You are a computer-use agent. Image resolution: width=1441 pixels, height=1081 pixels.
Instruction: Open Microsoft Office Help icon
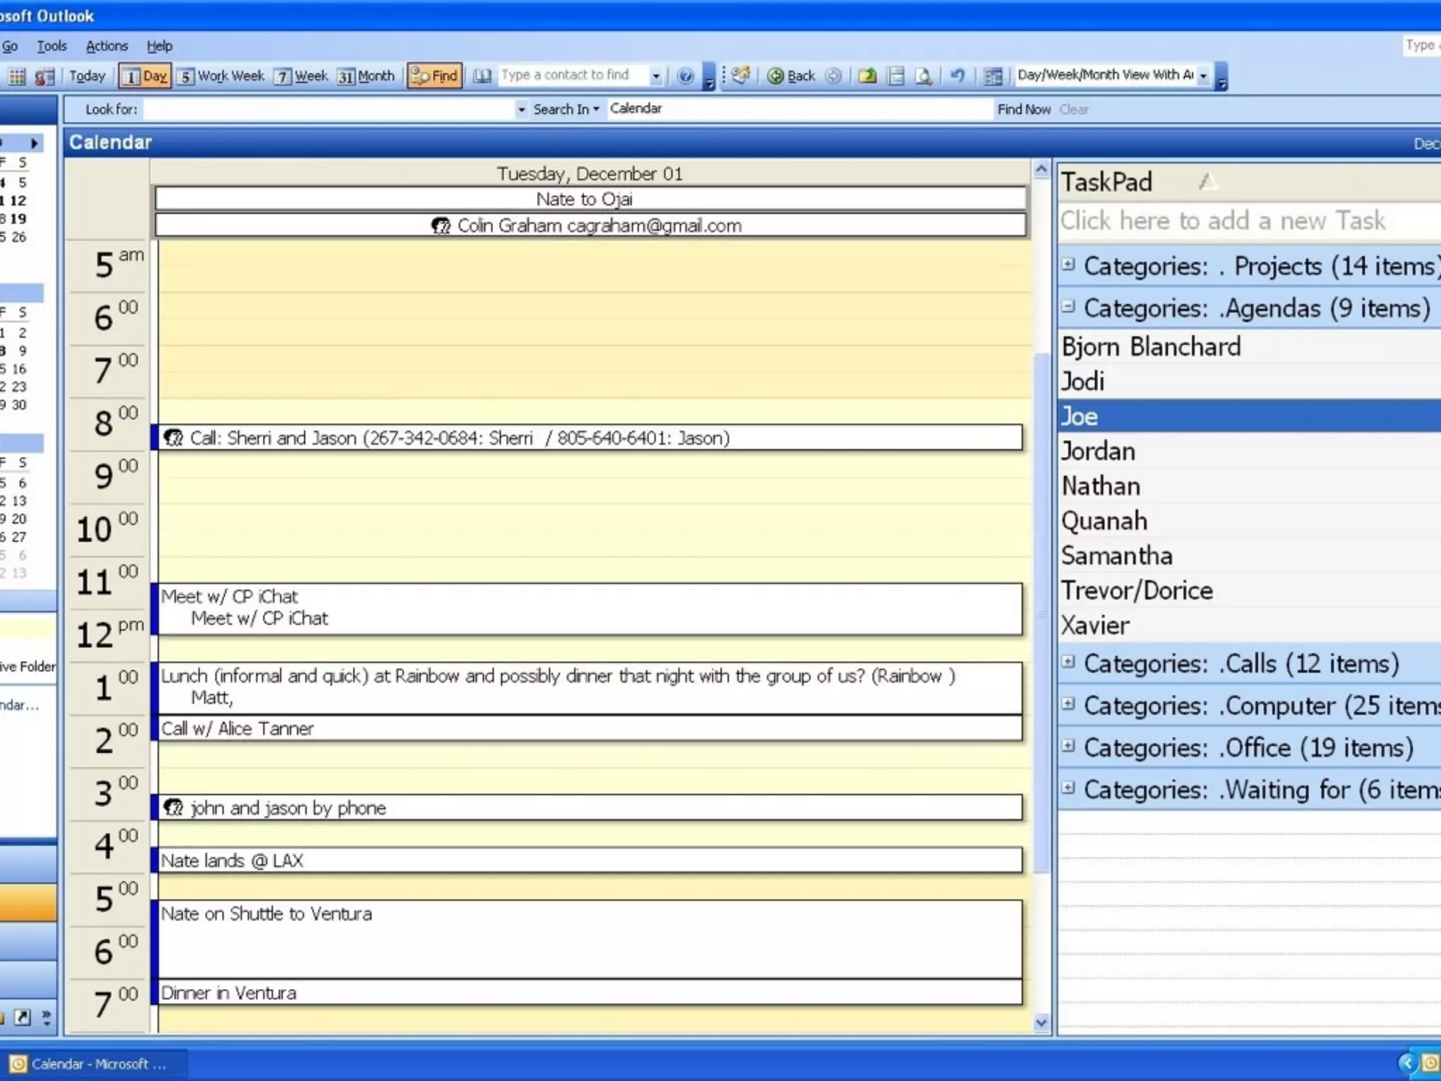[x=685, y=76]
